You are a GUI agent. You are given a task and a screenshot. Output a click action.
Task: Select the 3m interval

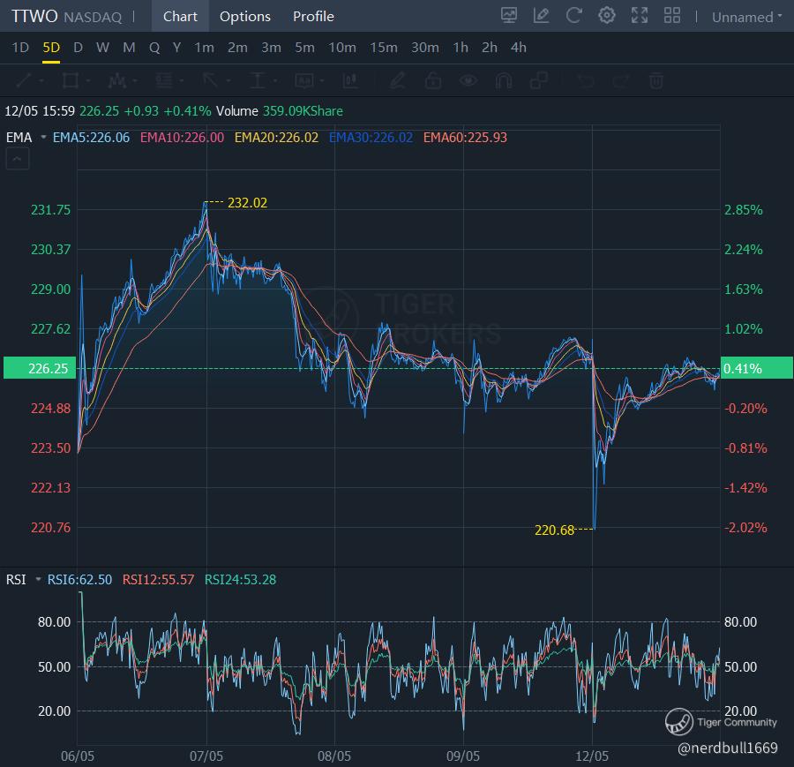(x=271, y=48)
